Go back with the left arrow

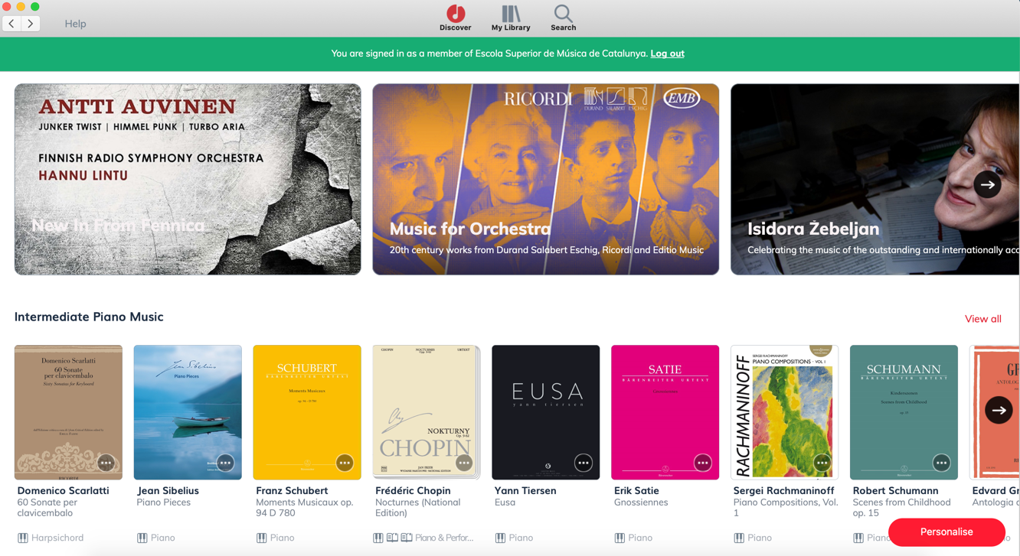tap(12, 24)
